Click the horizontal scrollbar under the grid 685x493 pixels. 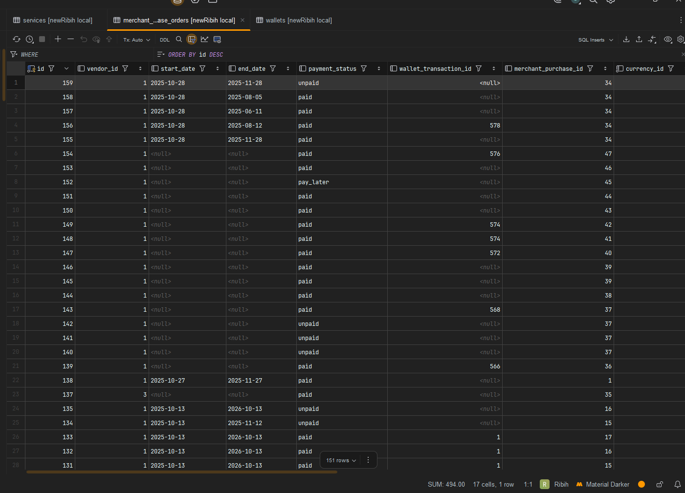pyautogui.click(x=182, y=472)
